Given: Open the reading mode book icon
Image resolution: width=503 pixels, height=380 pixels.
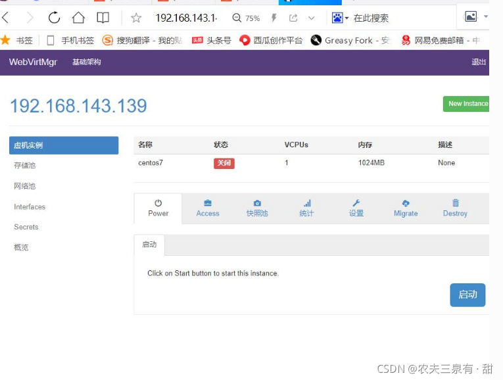Looking at the screenshot, I should (103, 18).
